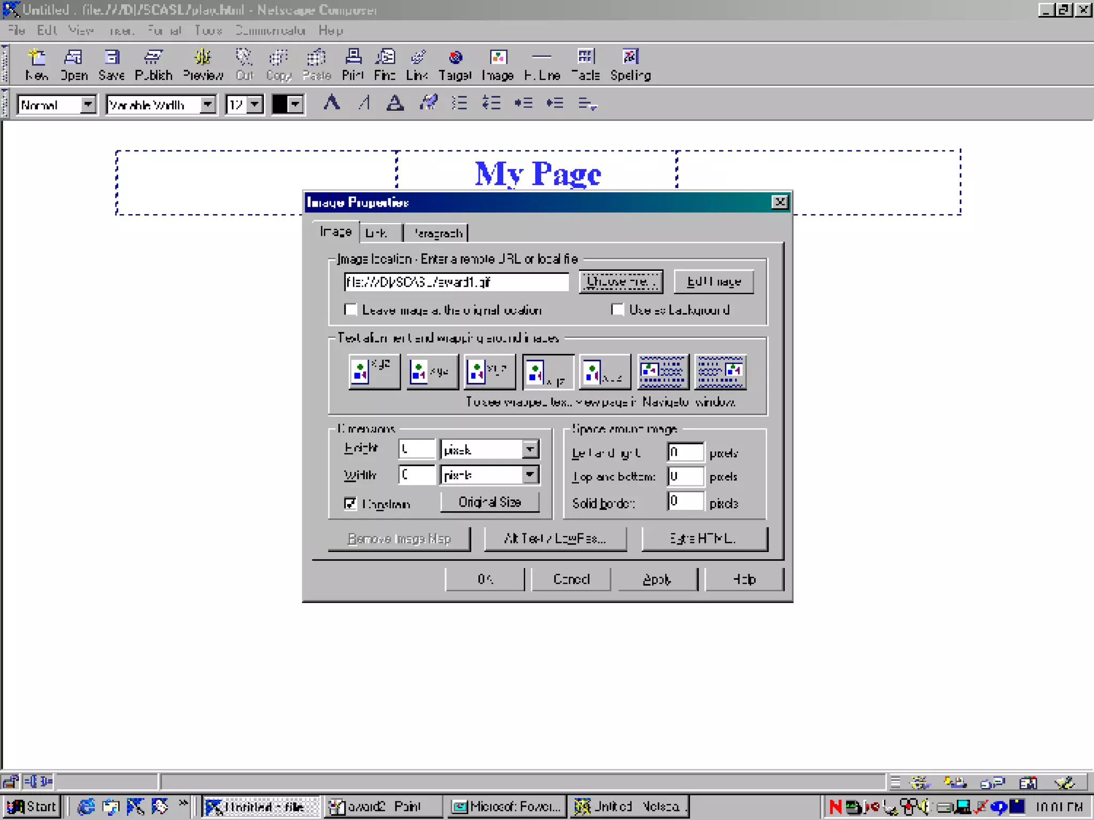Open the Variable Width font dropdown

207,104
